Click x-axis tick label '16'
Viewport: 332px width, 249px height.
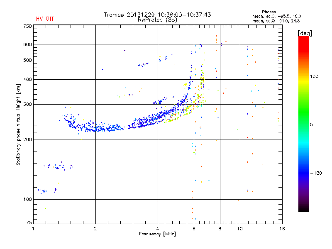click(282, 229)
